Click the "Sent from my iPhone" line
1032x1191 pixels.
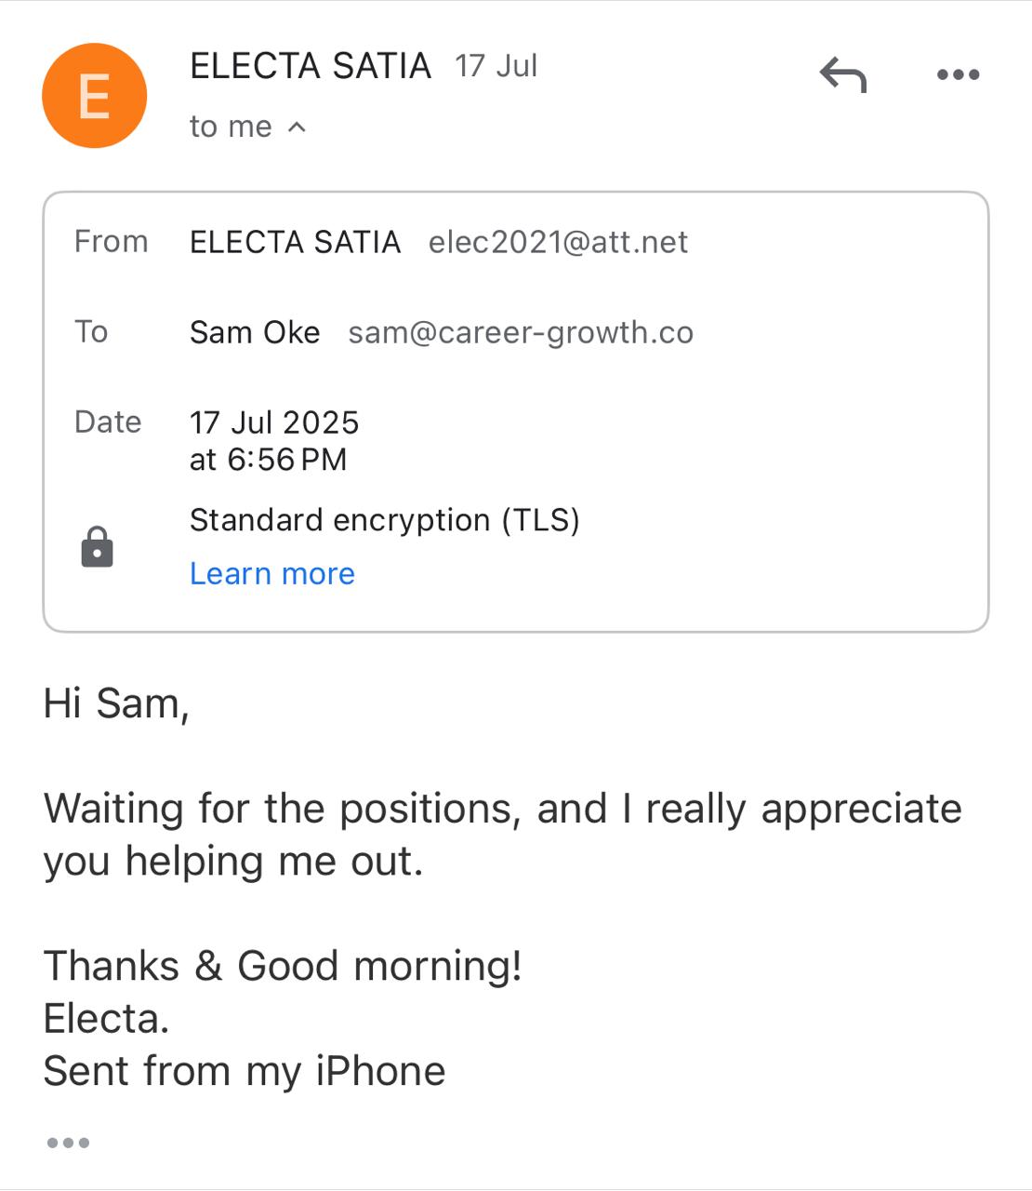[x=245, y=1071]
